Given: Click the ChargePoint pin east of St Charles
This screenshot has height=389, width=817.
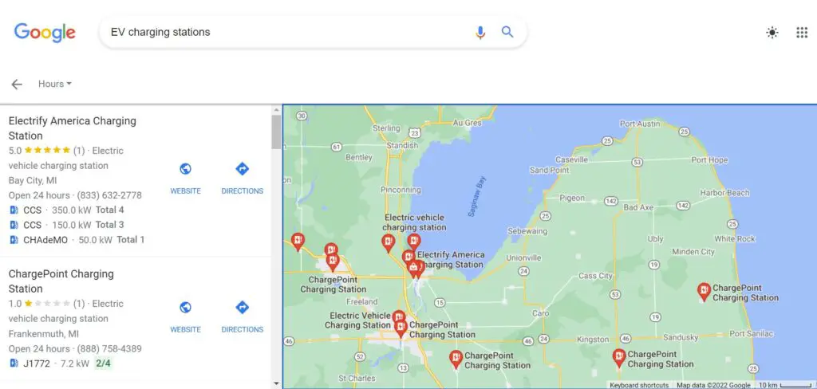Looking at the screenshot, I should click(456, 358).
